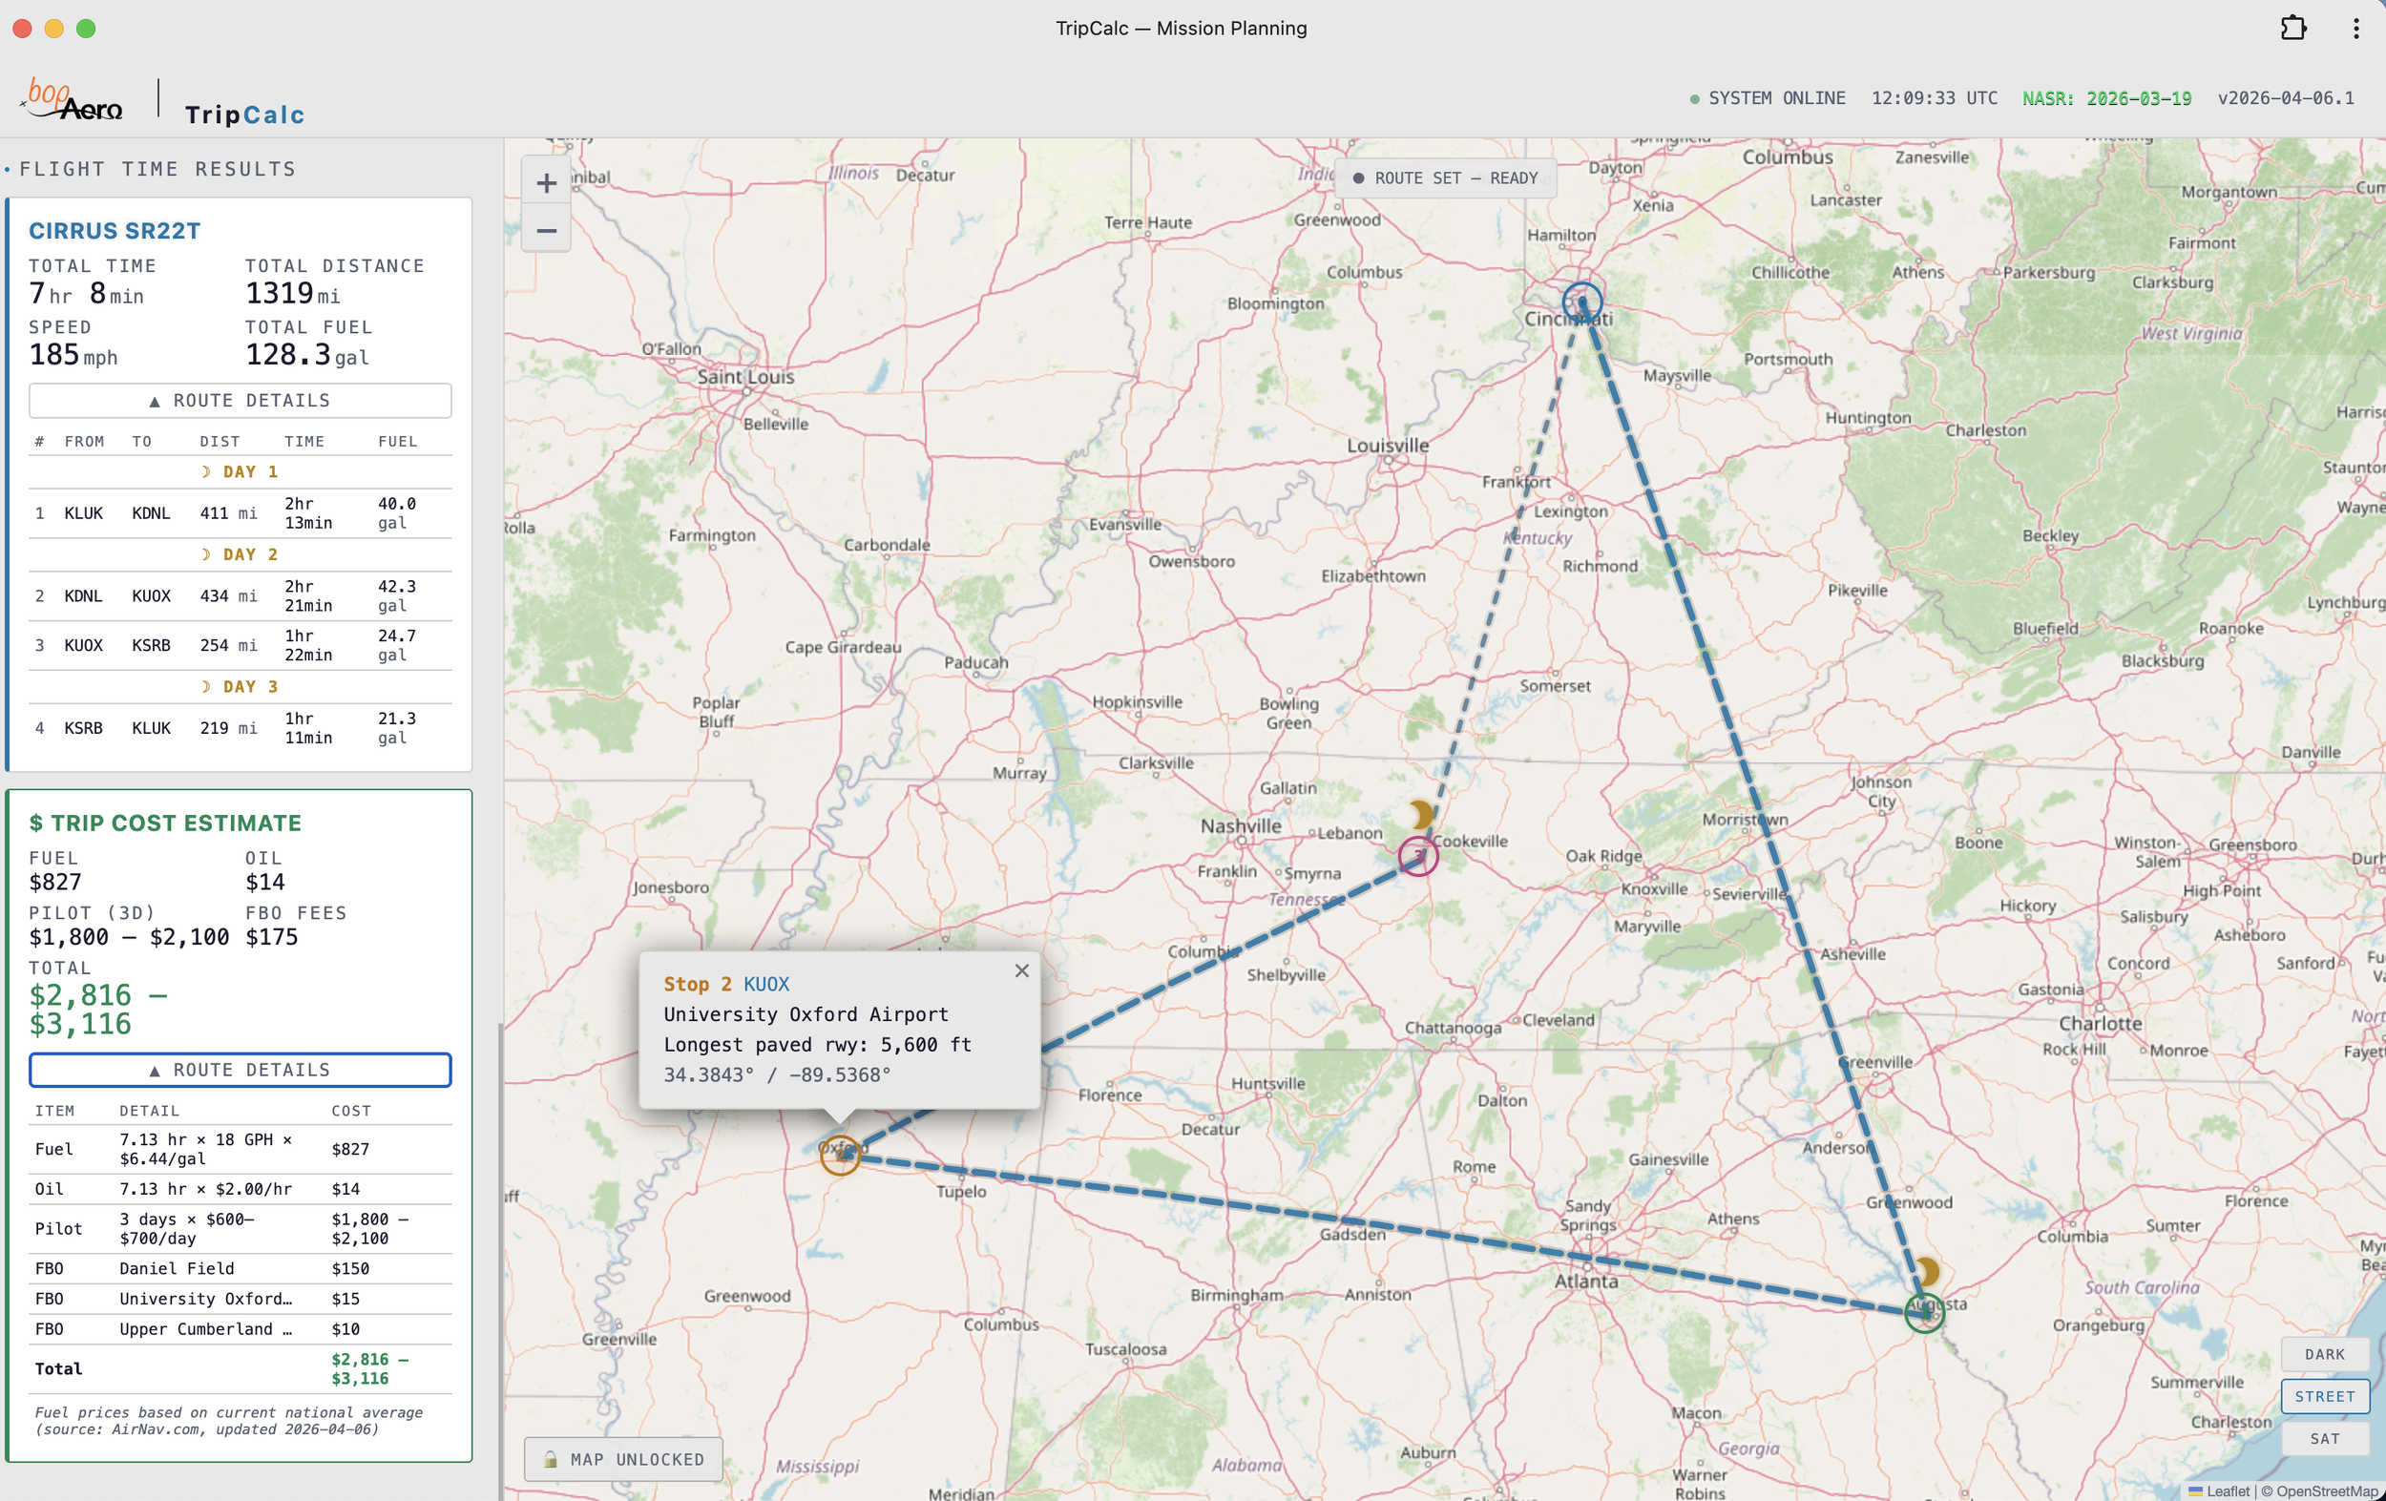Image resolution: width=2386 pixels, height=1501 pixels.
Task: Click the Augusta stop marker on map
Action: point(1924,1313)
